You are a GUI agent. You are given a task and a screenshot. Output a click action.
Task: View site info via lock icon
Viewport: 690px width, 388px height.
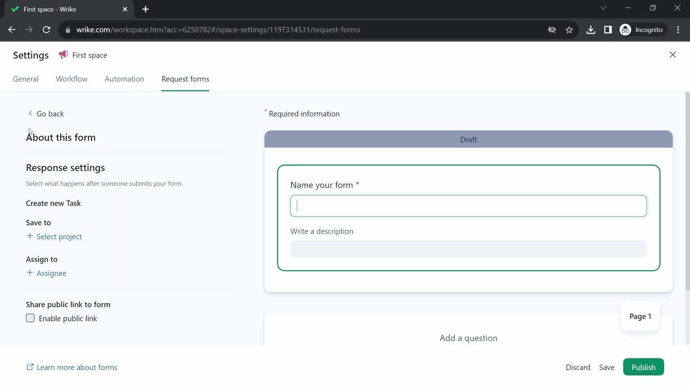68,30
